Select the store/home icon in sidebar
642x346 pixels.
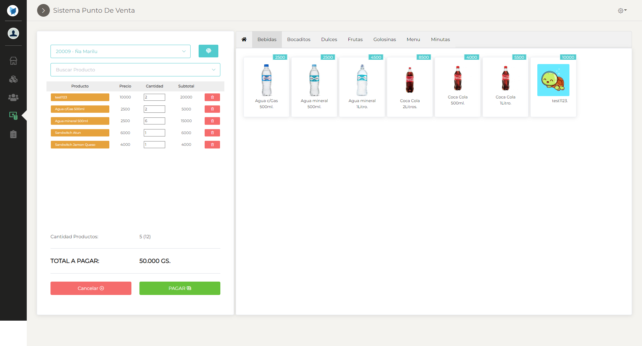tap(13, 61)
